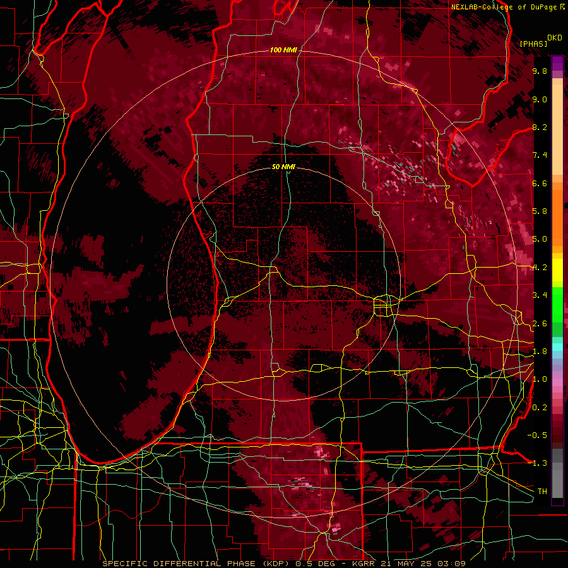Click the 9.8 value on the color scale
Viewport: 568px width, 568px height.
(540, 71)
